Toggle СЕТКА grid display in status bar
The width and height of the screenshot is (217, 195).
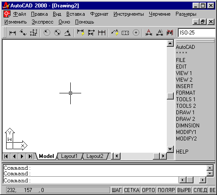click(x=132, y=190)
